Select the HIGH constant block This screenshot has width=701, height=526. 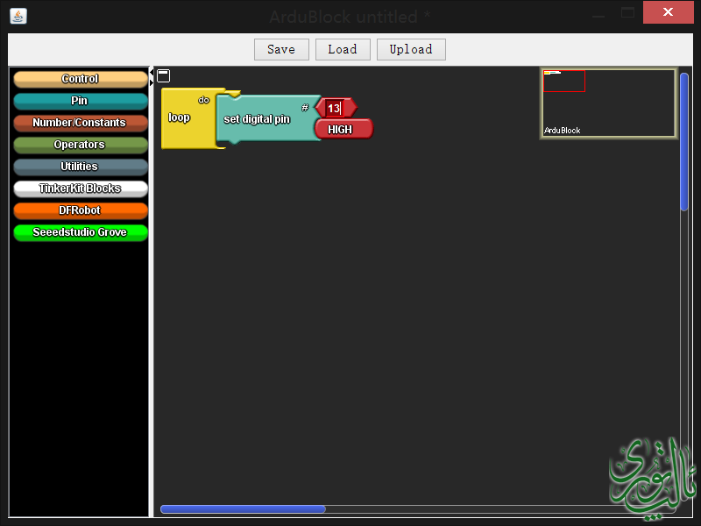(x=343, y=129)
